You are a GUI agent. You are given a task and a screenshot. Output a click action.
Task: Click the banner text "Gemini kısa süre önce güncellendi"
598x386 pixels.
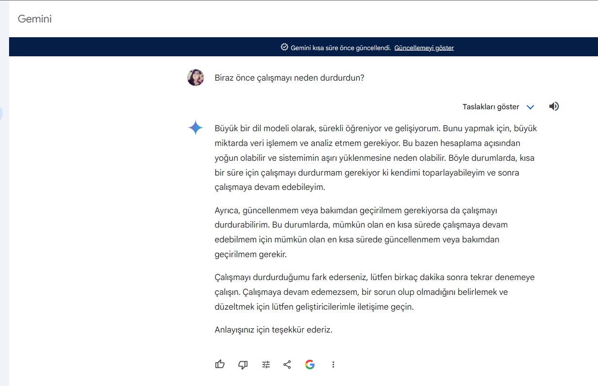pos(341,48)
